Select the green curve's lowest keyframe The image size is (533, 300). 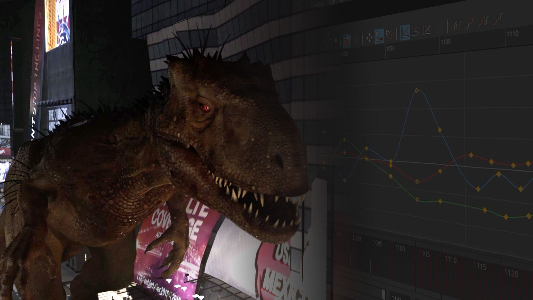pos(506,217)
